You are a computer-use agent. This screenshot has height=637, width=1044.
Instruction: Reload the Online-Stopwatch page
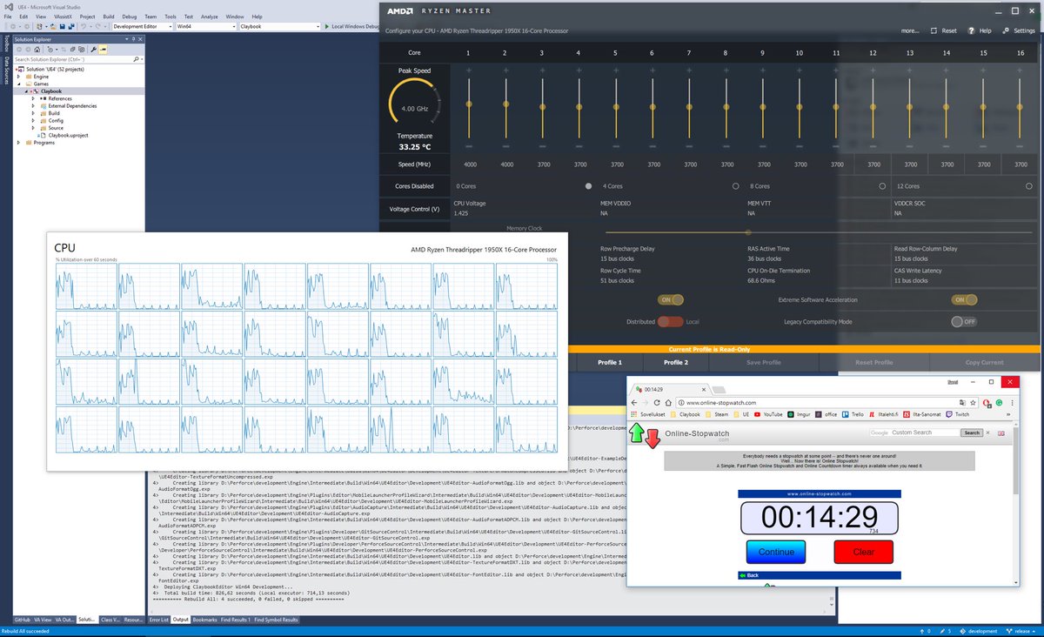657,403
